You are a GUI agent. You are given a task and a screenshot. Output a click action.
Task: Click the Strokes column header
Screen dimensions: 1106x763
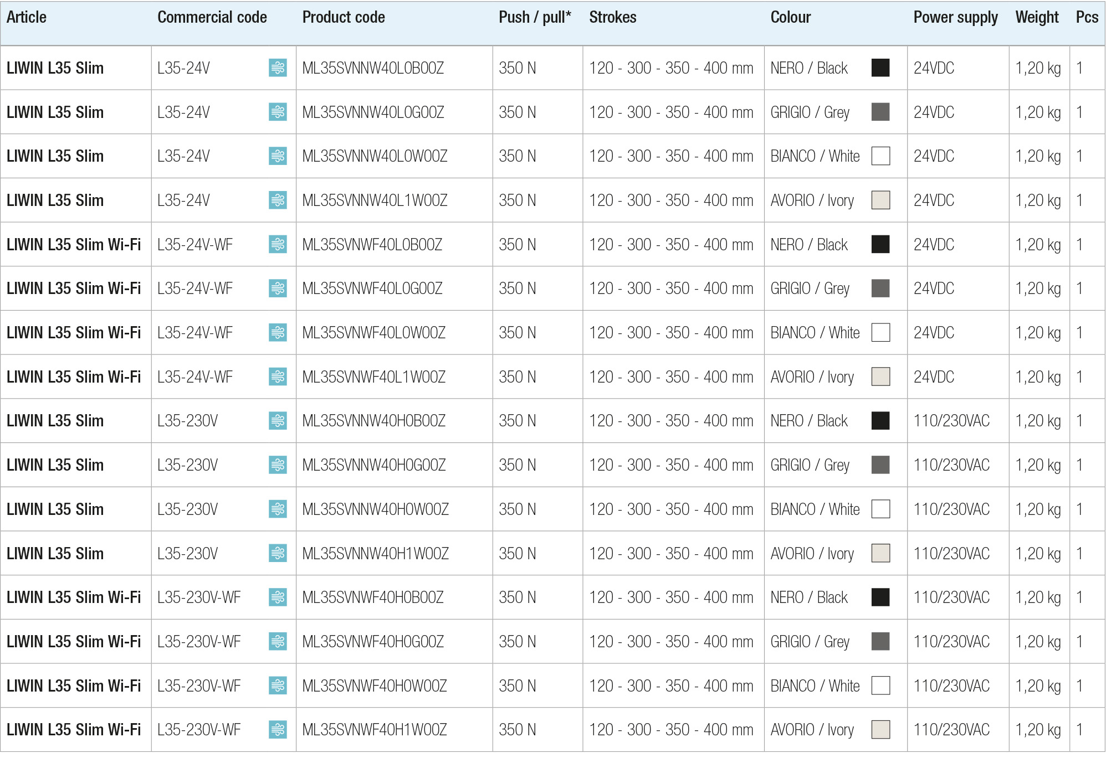(613, 17)
